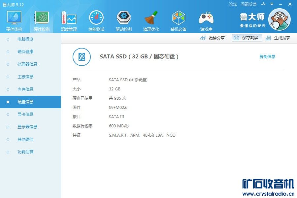The image size is (297, 198).
Task: Open 游戏库 game library
Action: (206, 21)
